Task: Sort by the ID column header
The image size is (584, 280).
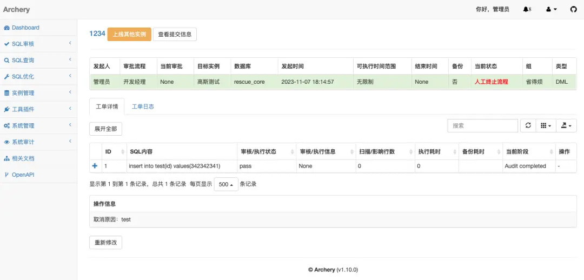Action: point(114,151)
